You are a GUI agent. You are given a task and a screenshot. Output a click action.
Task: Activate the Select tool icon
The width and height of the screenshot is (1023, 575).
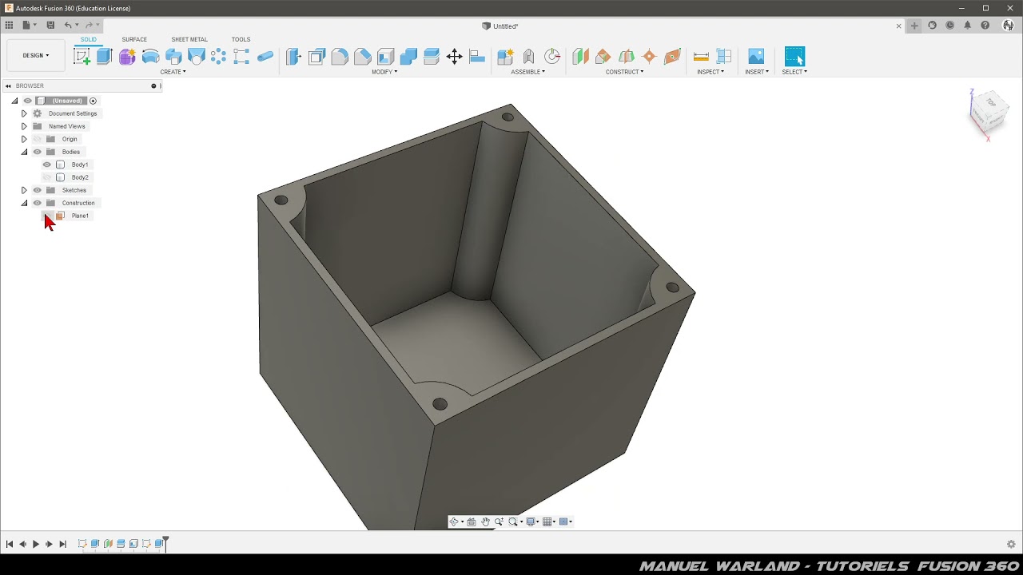[794, 57]
